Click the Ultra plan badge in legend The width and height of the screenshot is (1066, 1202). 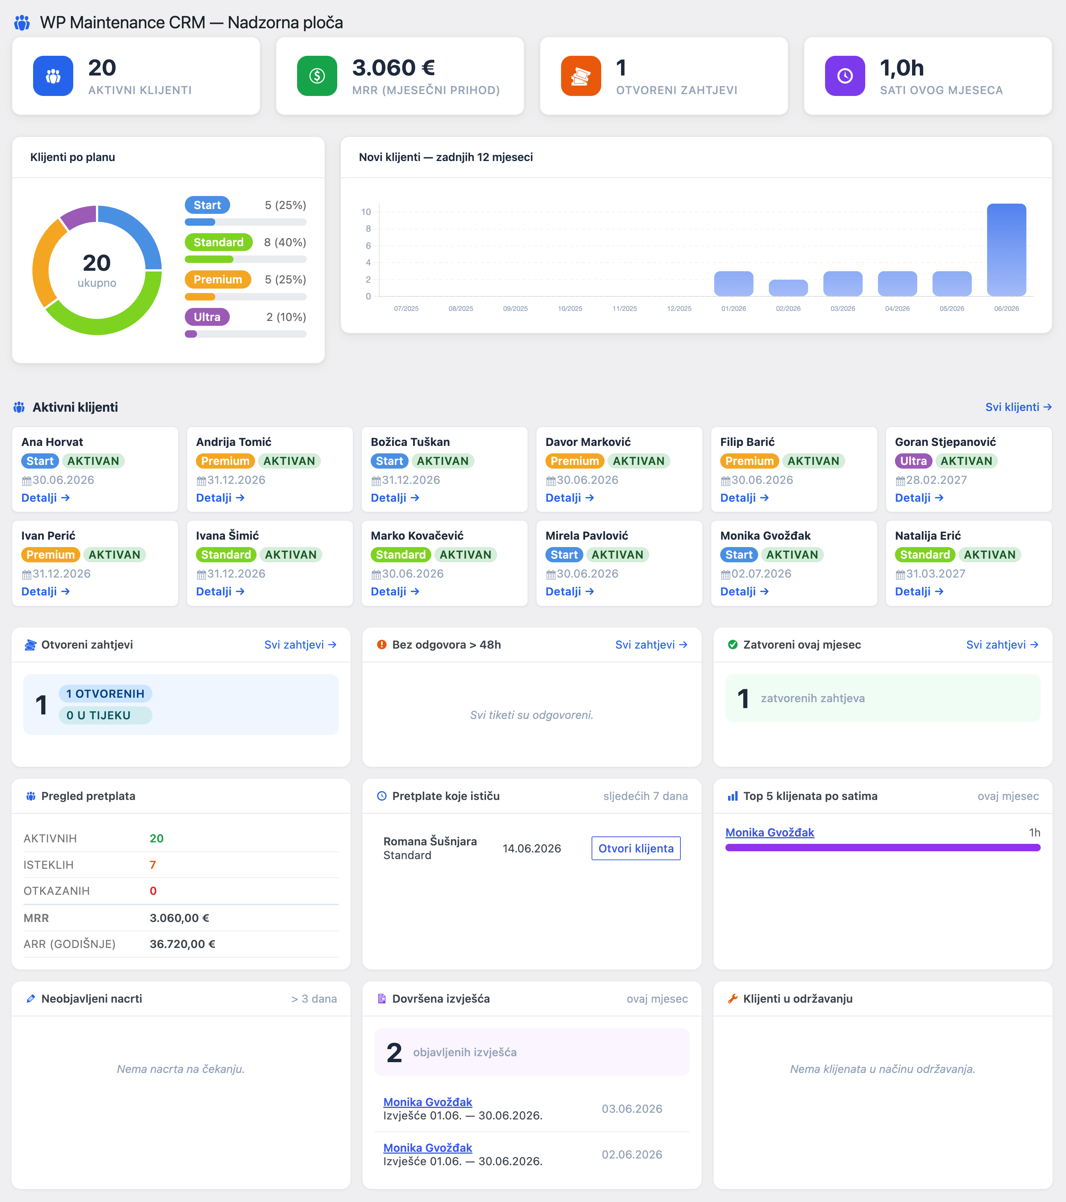[x=207, y=317]
